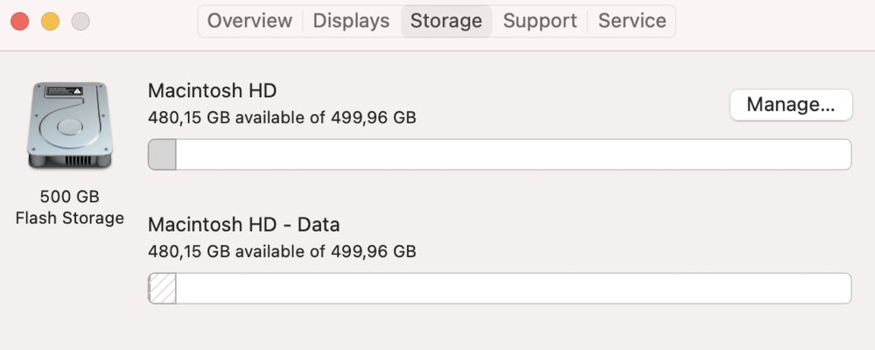Switch to the Overview tab
The width and height of the screenshot is (875, 350).
[x=249, y=21]
